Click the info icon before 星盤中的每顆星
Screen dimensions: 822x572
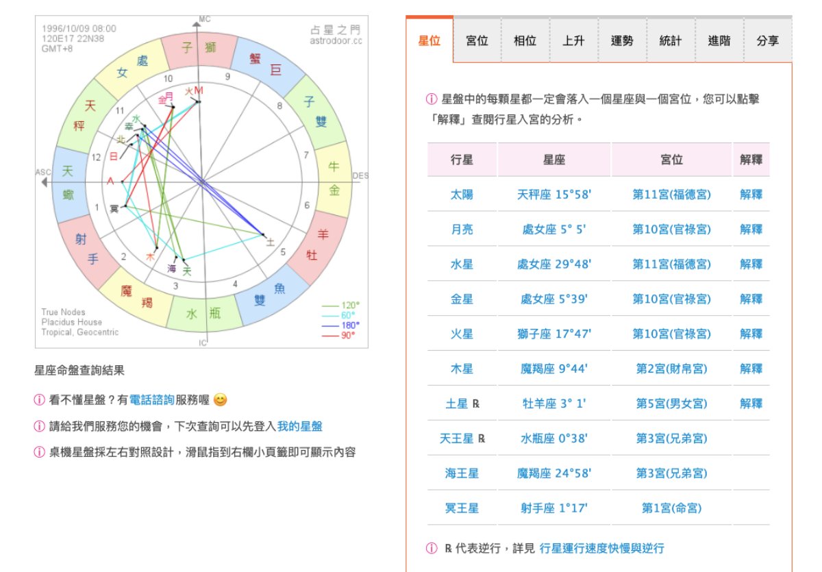point(432,100)
